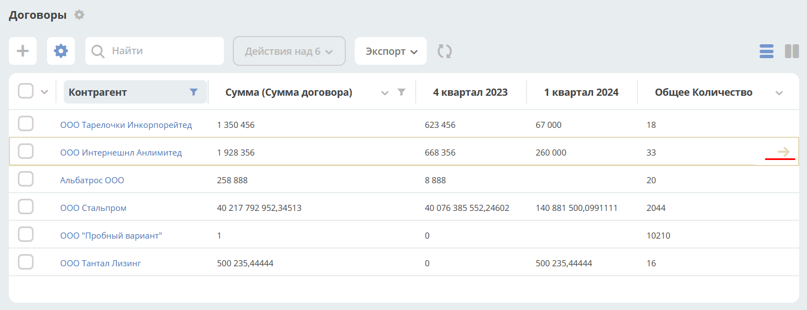The height and width of the screenshot is (310, 807).
Task: Sort by Контрагент column header
Action: (x=98, y=92)
